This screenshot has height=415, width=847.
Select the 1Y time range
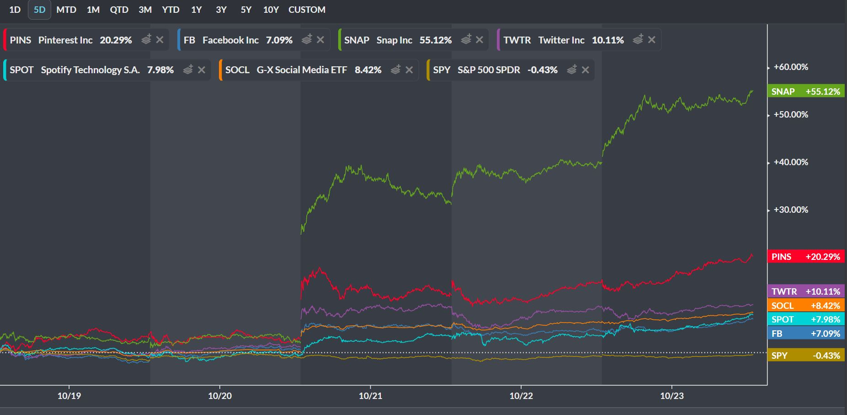197,10
